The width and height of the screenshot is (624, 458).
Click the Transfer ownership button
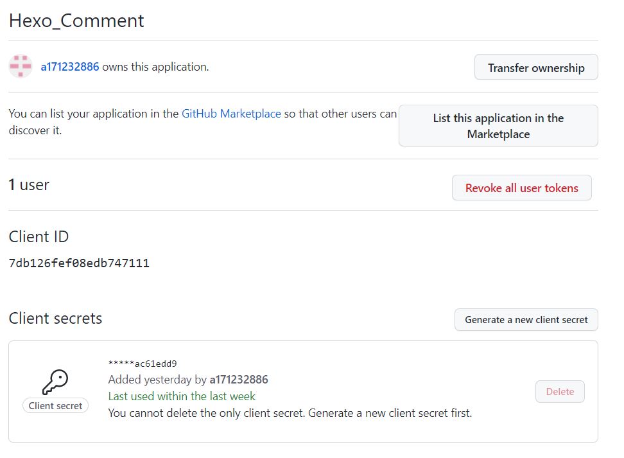(x=536, y=67)
